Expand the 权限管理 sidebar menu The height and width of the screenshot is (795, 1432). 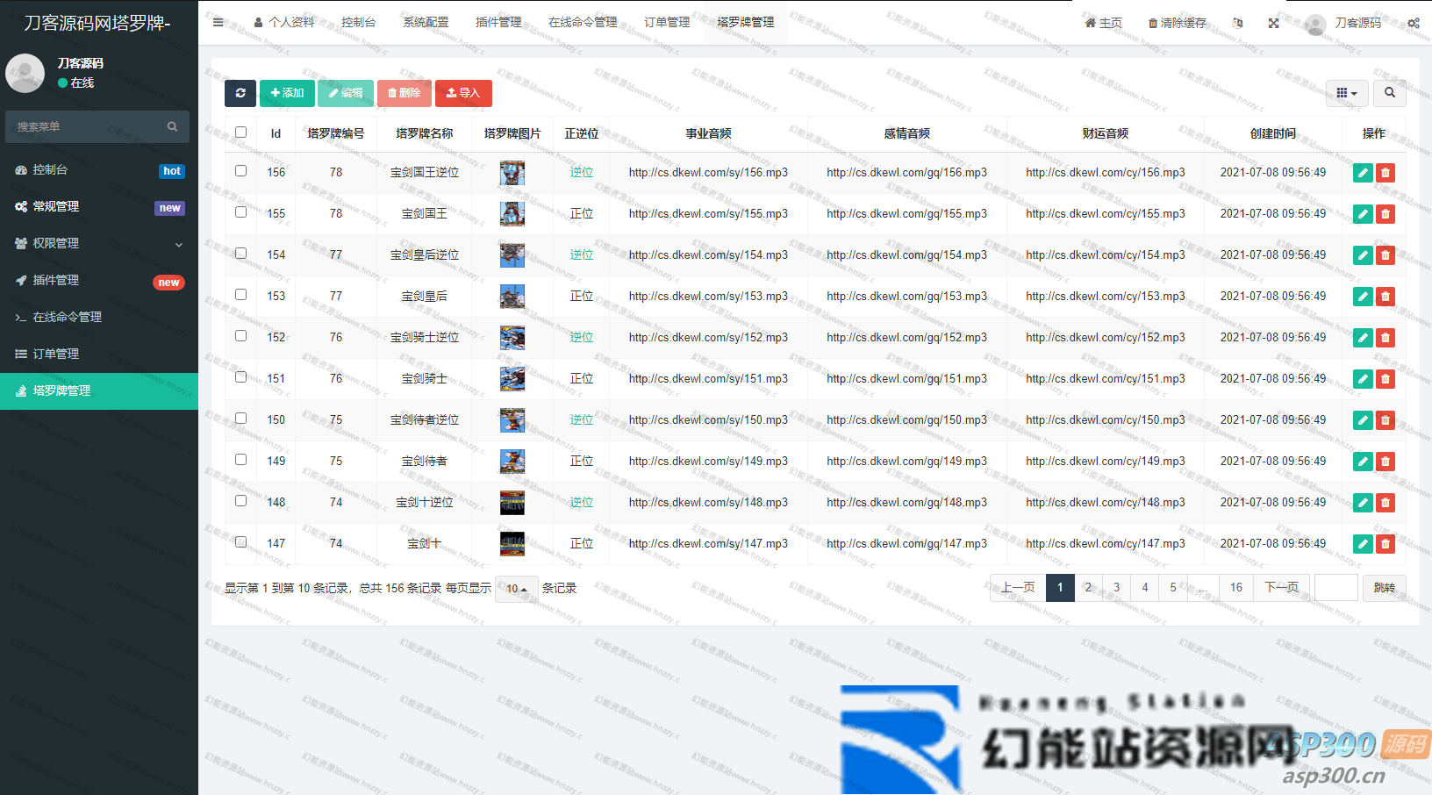click(99, 243)
